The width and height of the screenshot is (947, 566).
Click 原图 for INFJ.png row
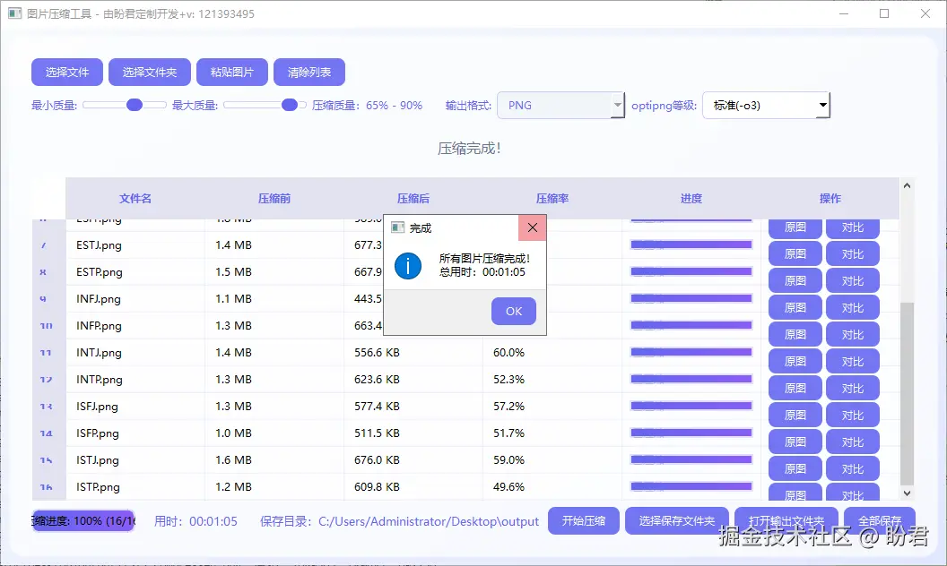[795, 308]
